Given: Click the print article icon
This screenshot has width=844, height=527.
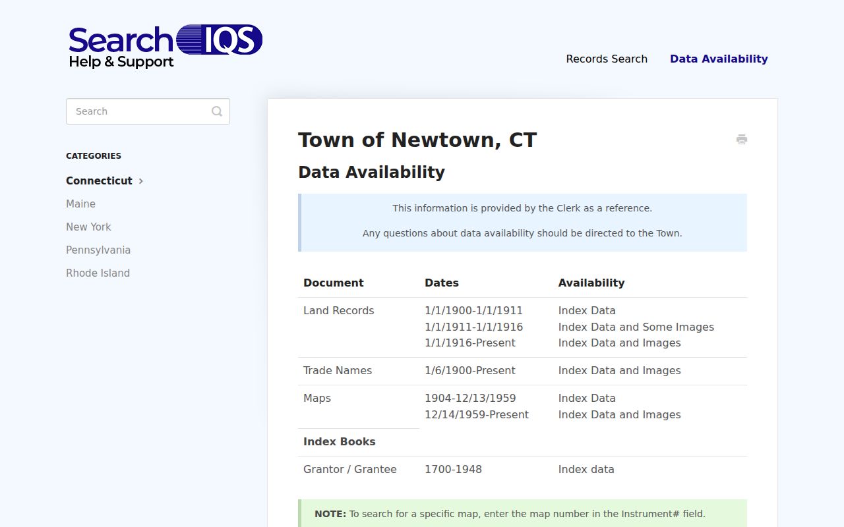Looking at the screenshot, I should 742,139.
